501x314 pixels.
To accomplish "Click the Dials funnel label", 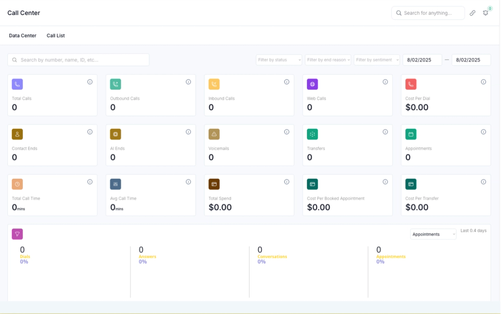I will (25, 256).
